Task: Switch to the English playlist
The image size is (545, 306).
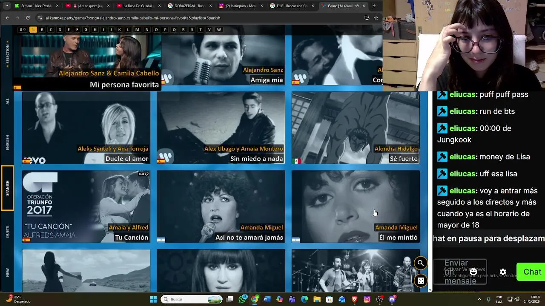Action: (7, 142)
